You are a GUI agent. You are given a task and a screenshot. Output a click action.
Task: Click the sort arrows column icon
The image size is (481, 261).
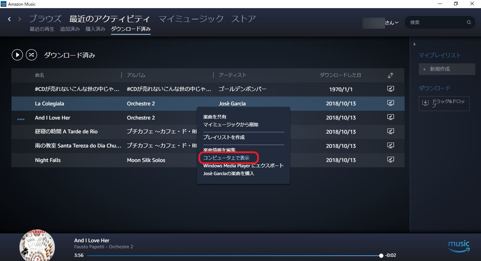click(x=390, y=75)
